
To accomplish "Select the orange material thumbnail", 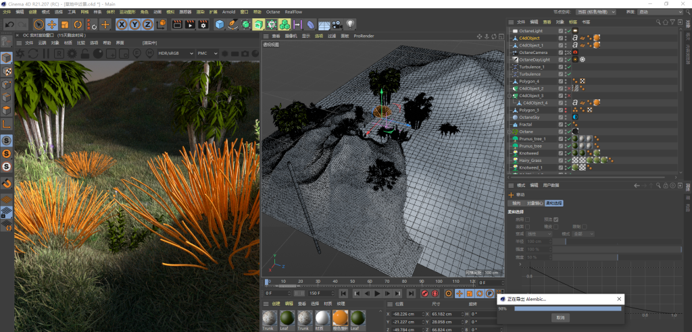I will (x=341, y=317).
